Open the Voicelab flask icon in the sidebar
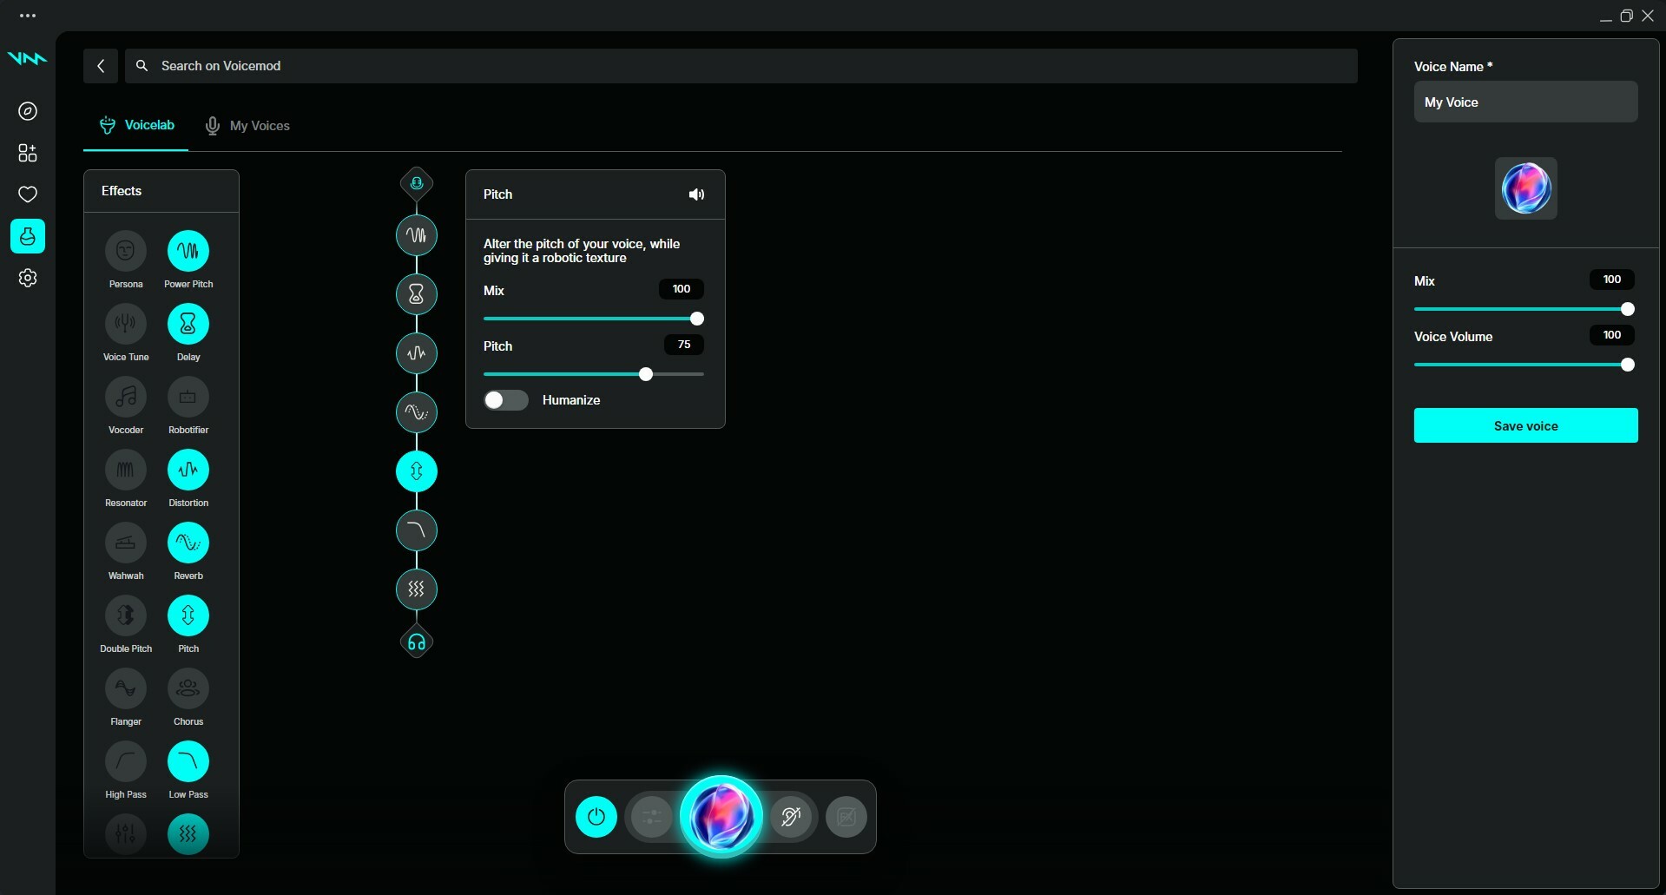Screen dimensions: 1666x895 coord(27,235)
